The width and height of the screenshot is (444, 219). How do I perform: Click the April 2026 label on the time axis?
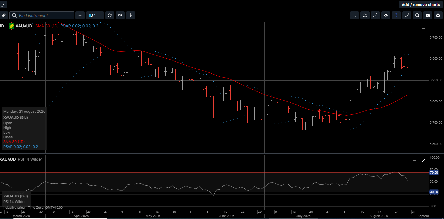[x=81, y=216]
